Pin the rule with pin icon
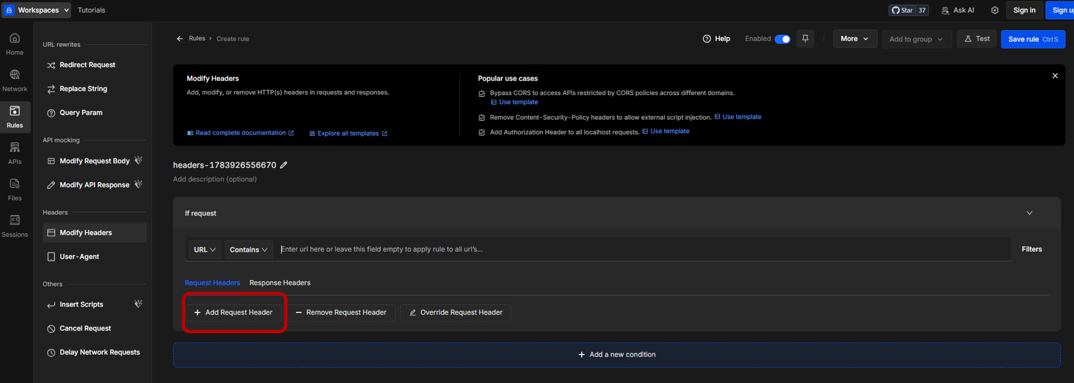This screenshot has height=383, width=1074. (x=805, y=39)
